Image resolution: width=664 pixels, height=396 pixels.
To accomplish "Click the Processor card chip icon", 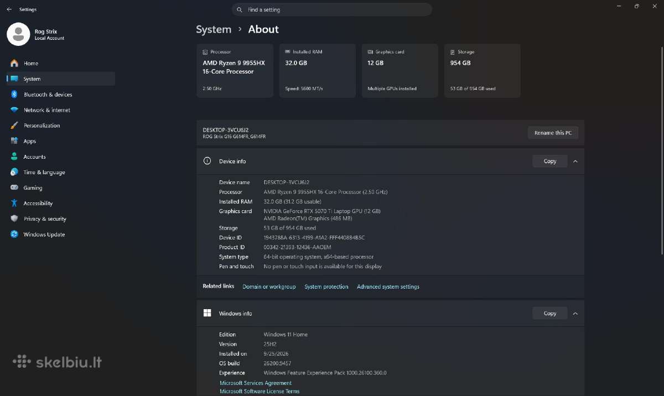I will [x=205, y=52].
